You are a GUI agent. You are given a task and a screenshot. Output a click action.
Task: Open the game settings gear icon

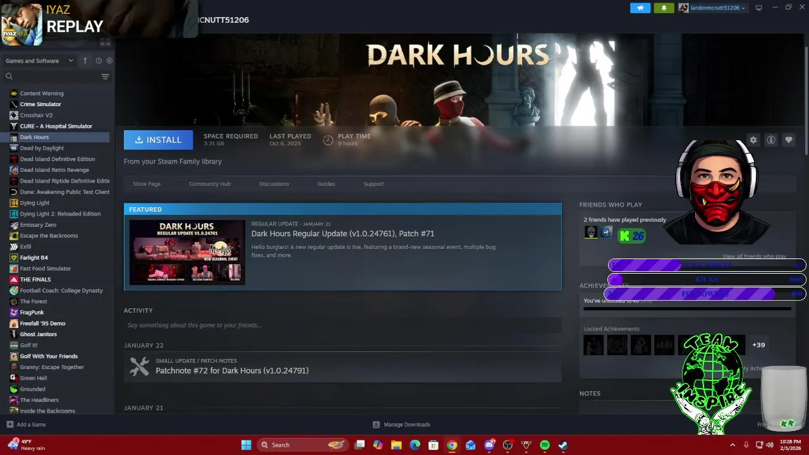pos(753,140)
